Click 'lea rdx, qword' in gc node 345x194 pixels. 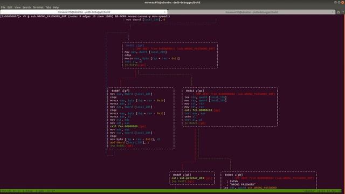205,97
